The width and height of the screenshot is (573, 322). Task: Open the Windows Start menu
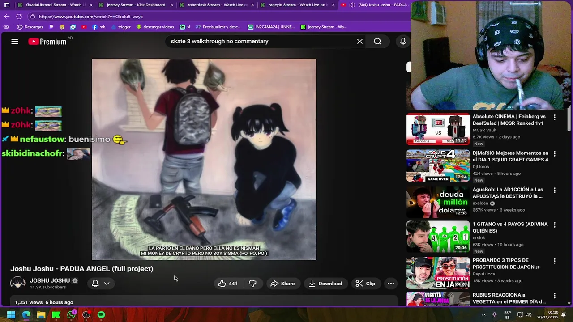[11, 315]
